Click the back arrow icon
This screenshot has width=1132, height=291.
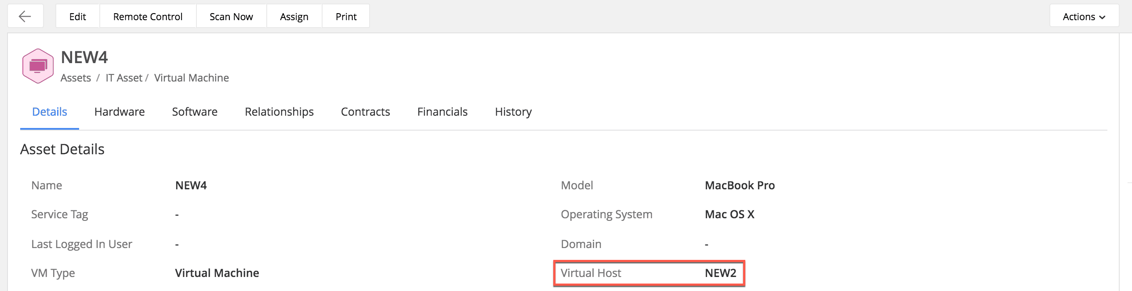(x=25, y=17)
